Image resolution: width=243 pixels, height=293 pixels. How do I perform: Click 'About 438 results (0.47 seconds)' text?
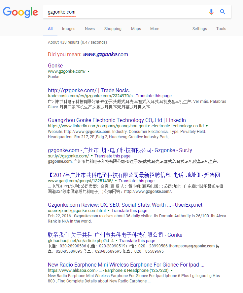click(x=77, y=42)
